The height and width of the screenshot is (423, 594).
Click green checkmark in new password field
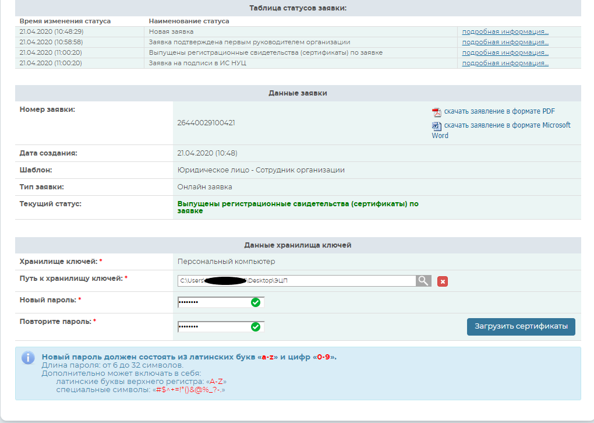255,302
